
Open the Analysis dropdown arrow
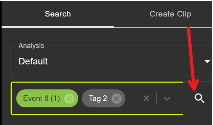[x=207, y=62]
